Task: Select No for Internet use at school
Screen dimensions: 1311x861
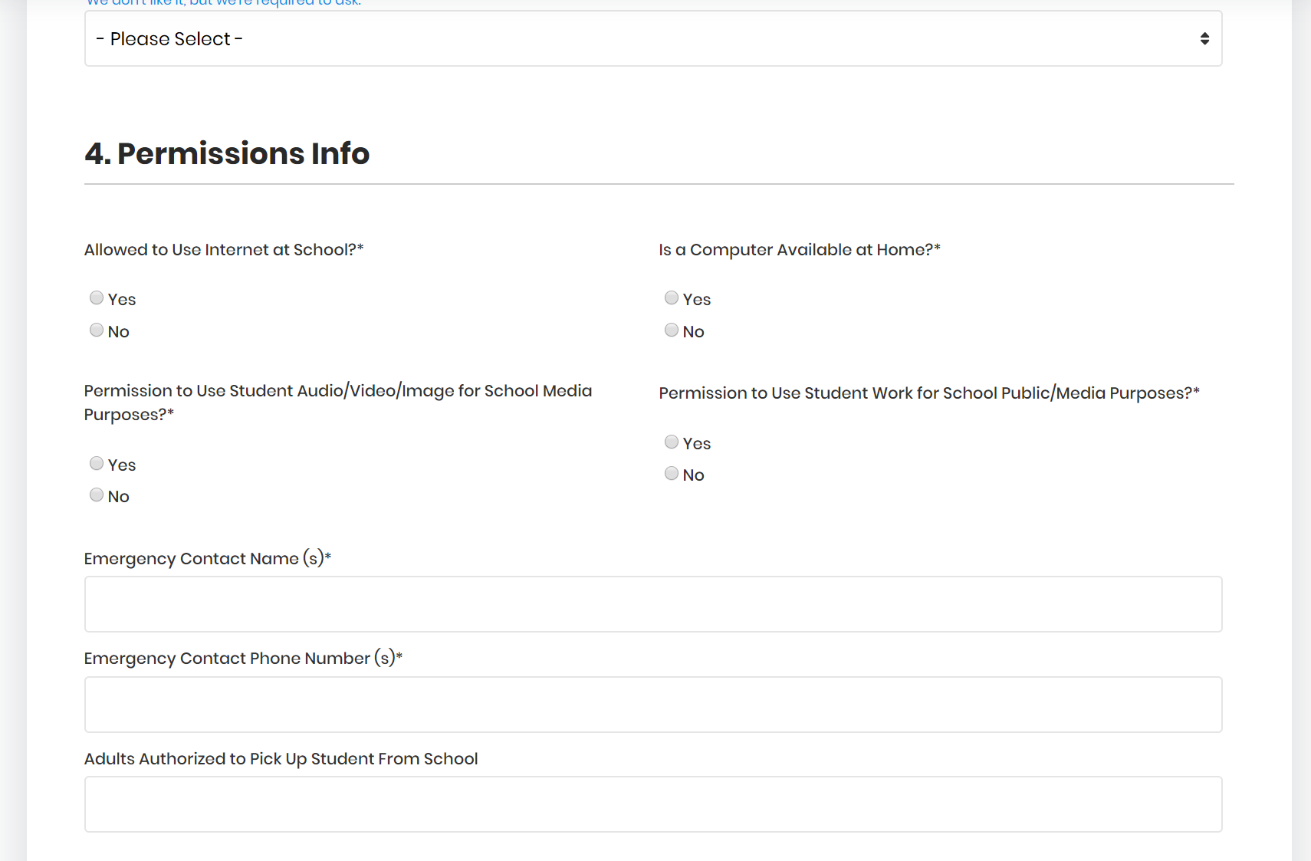Action: (97, 330)
